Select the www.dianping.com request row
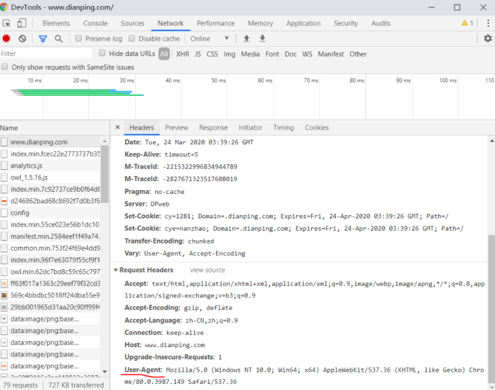Image resolution: width=495 pixels, height=390 pixels. 50,142
